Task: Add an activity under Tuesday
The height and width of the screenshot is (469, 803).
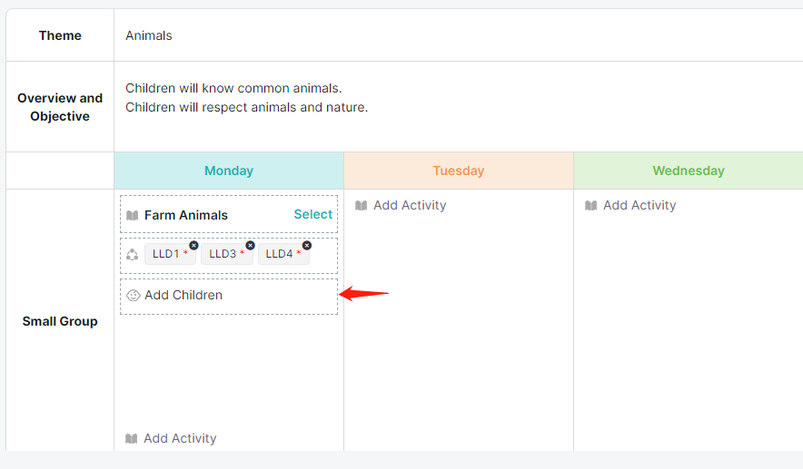Action: click(x=410, y=205)
